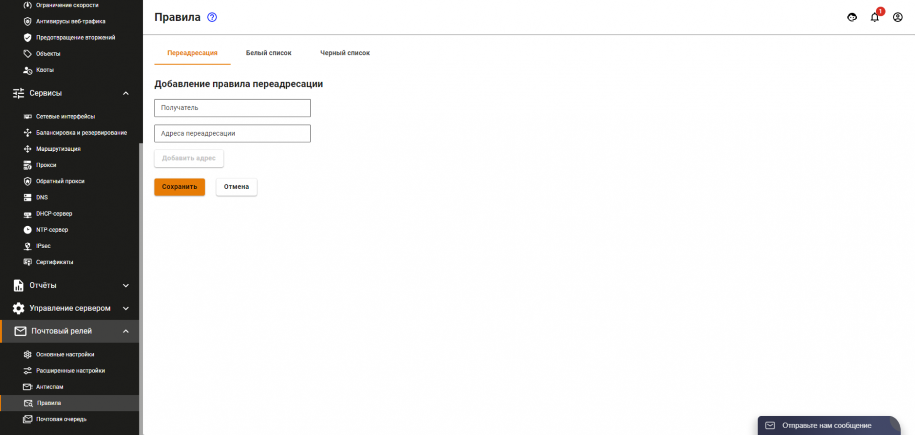The image size is (915, 435).
Task: Expand the Управление сервером section
Action: (126, 308)
